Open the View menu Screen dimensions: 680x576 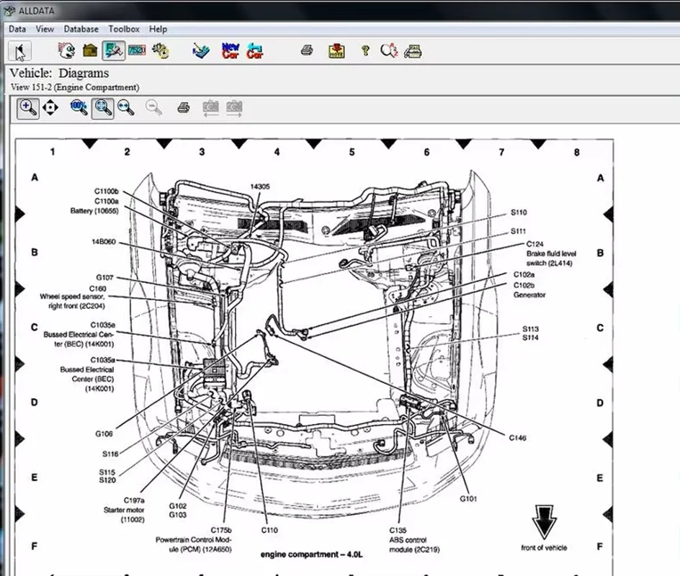(x=45, y=29)
